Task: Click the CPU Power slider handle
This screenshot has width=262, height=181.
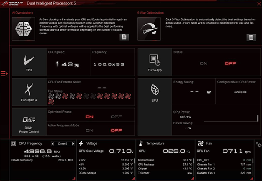Action: tap(258, 118)
